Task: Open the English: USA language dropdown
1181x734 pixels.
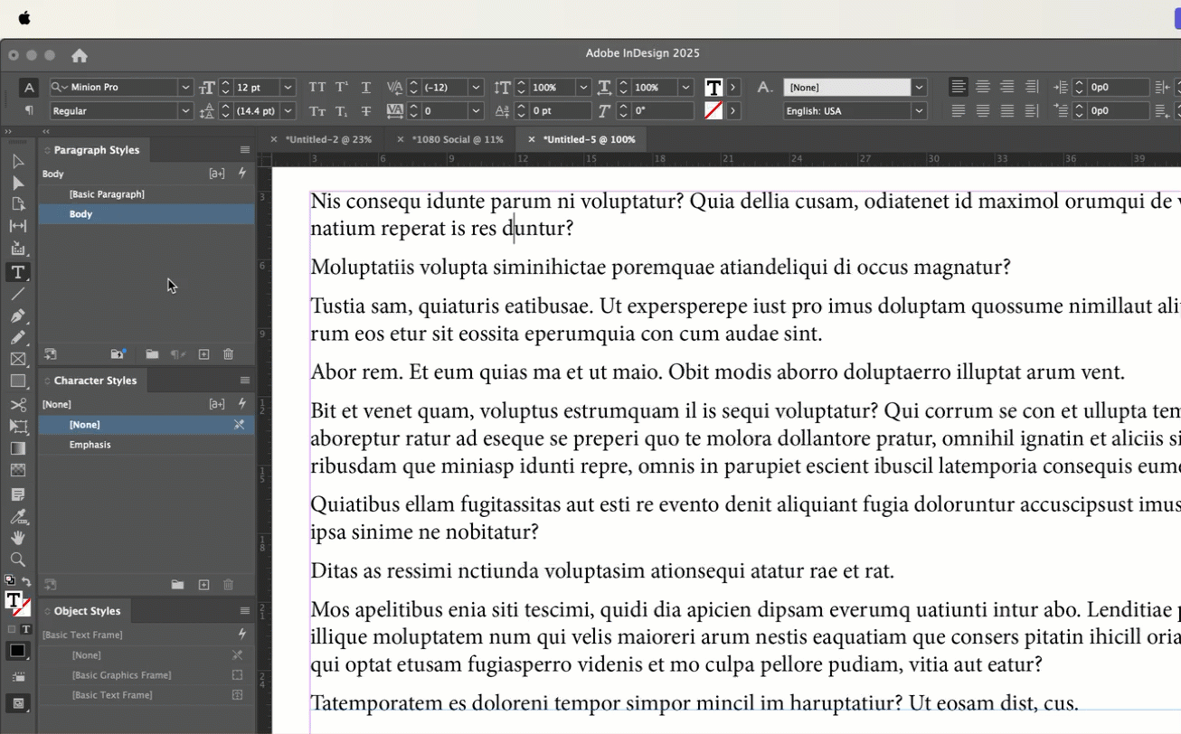Action: (919, 111)
